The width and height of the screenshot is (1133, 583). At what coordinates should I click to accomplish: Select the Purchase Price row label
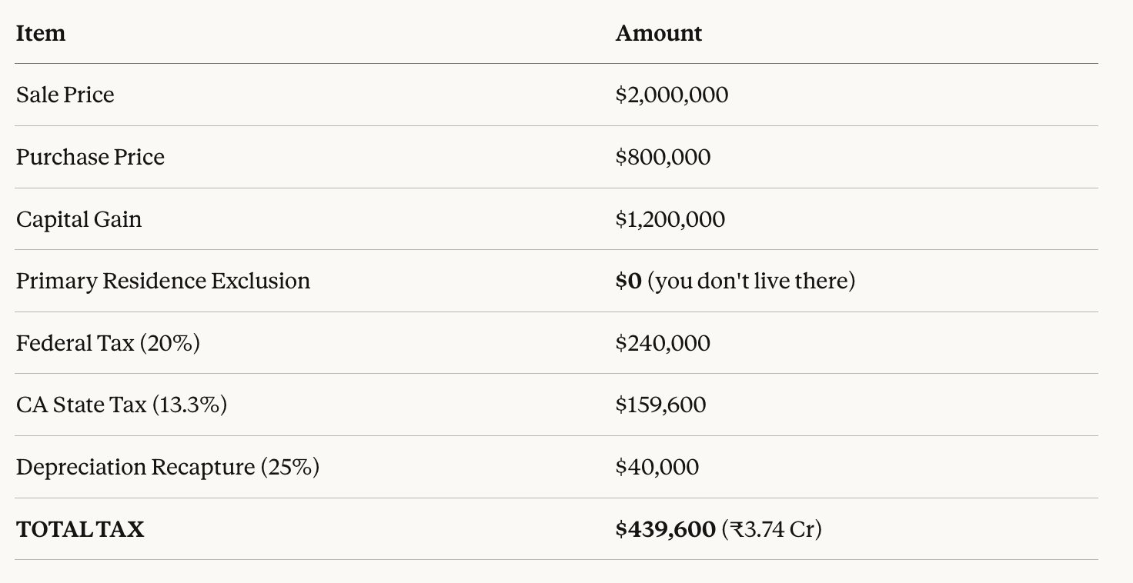[90, 157]
